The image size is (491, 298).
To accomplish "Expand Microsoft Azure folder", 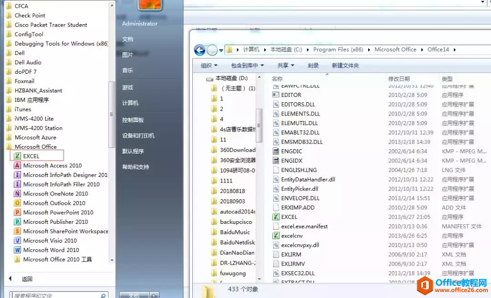I will point(31,137).
